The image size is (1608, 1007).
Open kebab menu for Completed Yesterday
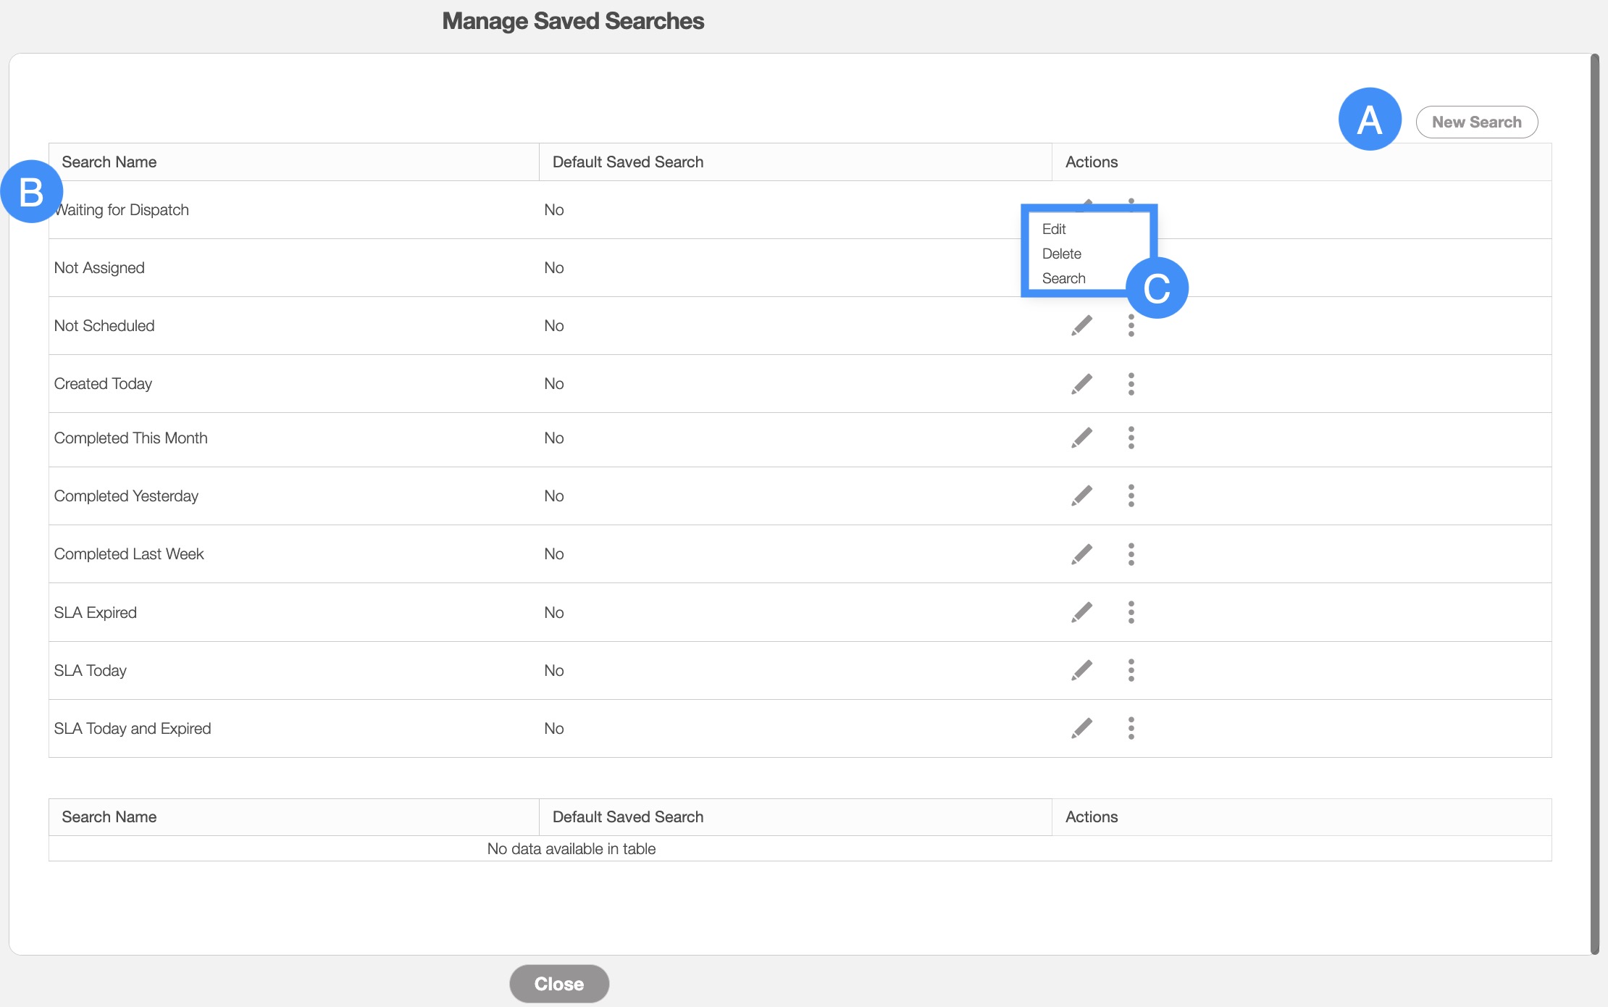point(1131,496)
